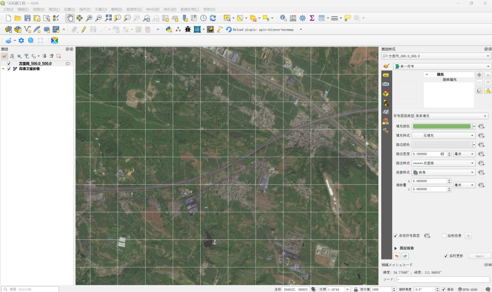
Task: Enable the 绘制效果 checkbox
Action: (x=444, y=236)
